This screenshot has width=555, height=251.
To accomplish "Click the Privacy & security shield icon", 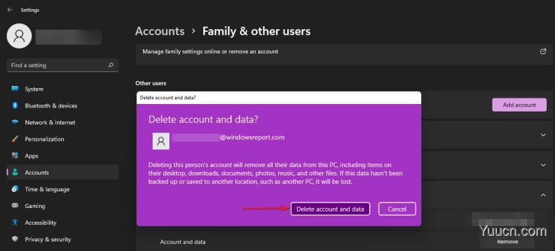I will click(15, 239).
